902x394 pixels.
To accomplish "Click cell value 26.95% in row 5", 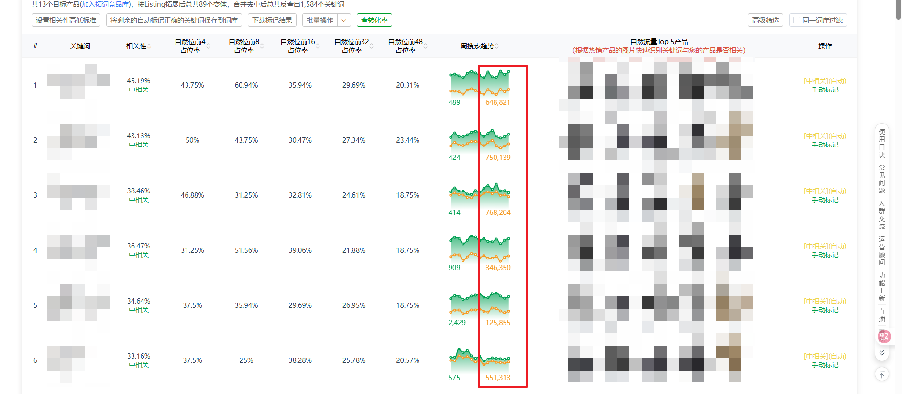I will click(354, 305).
